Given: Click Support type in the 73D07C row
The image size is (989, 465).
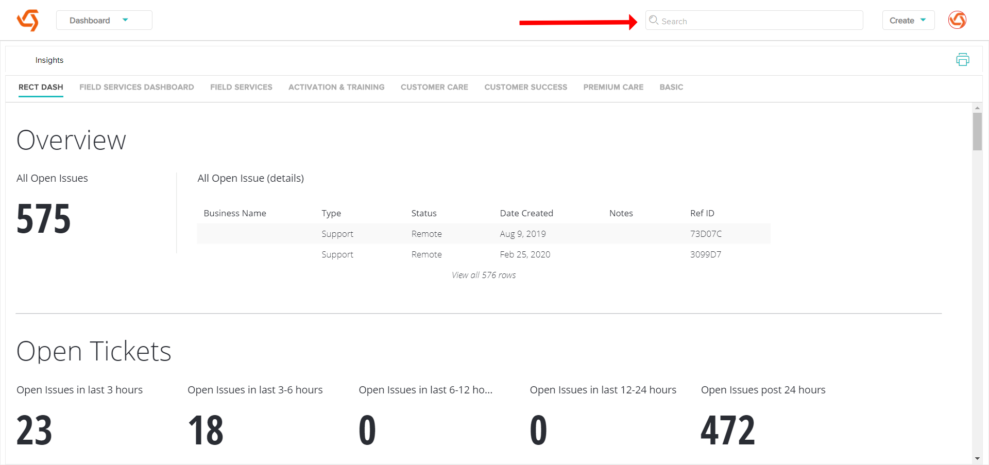Looking at the screenshot, I should coord(337,234).
